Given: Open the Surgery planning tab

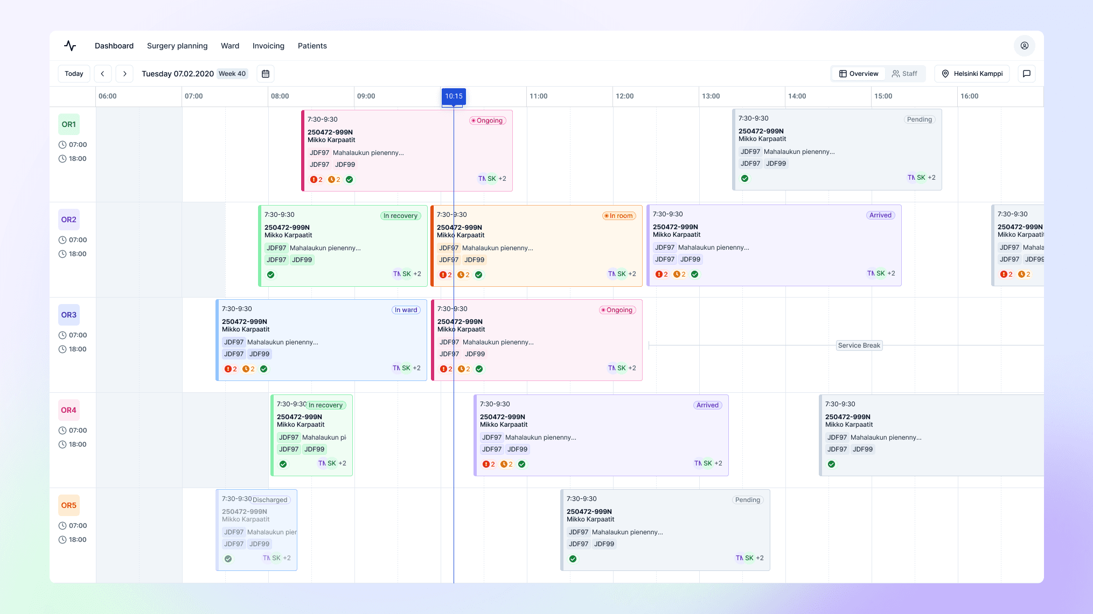Looking at the screenshot, I should pyautogui.click(x=177, y=46).
